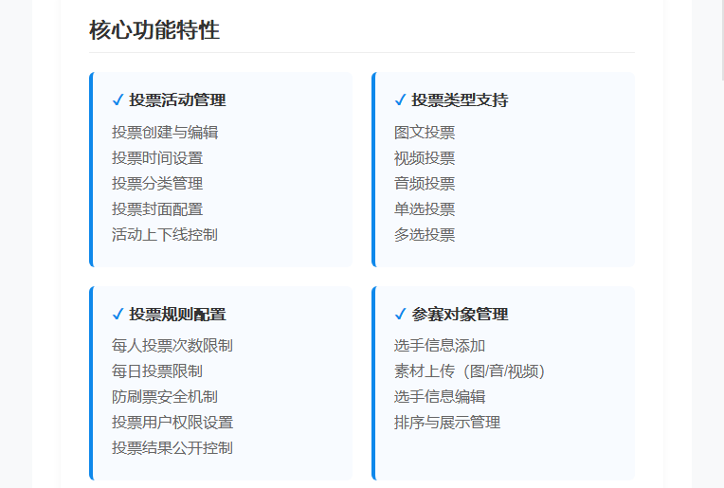This screenshot has height=488, width=724.
Task: Click the 图文投票 entry
Action: (425, 133)
